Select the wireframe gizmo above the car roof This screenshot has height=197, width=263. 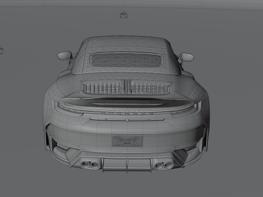click(x=124, y=15)
